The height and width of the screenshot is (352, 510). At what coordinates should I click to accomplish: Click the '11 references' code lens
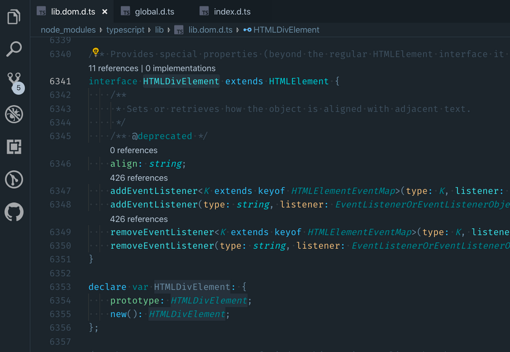pos(113,69)
